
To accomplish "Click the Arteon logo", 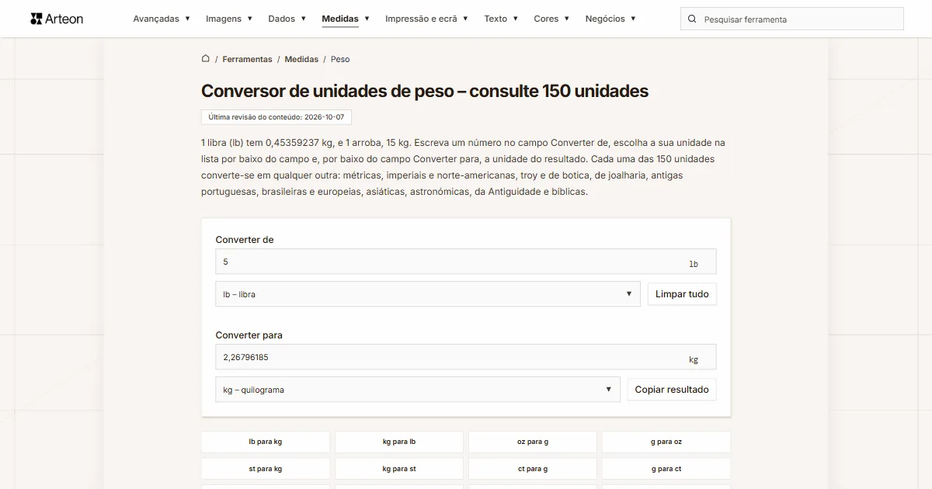I will pyautogui.click(x=57, y=19).
